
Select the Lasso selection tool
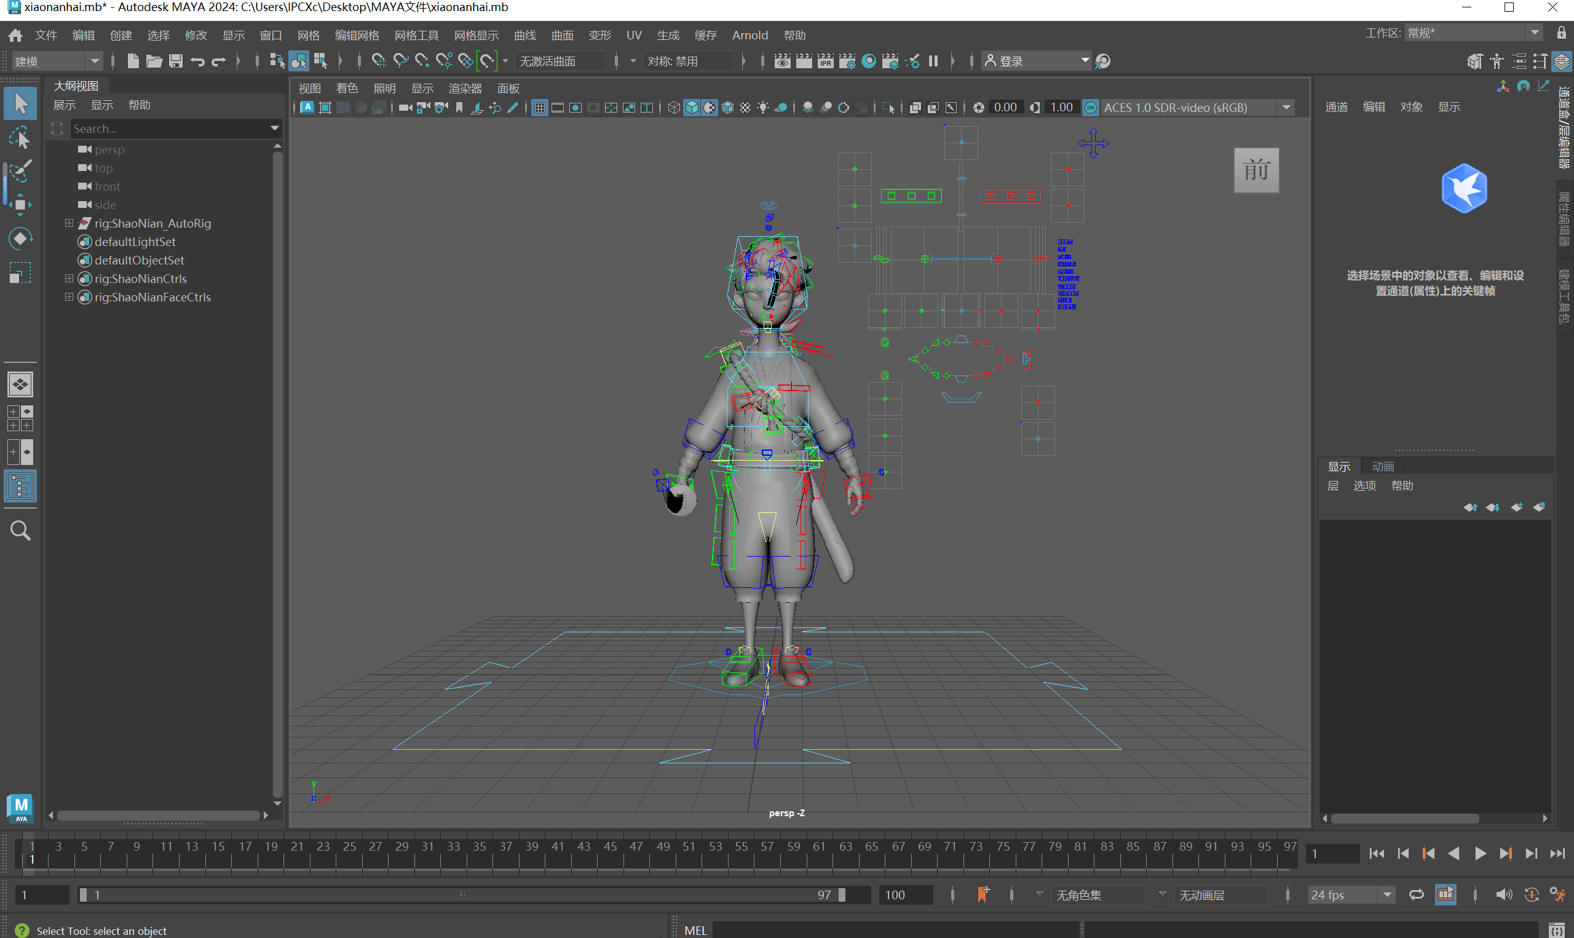click(20, 138)
